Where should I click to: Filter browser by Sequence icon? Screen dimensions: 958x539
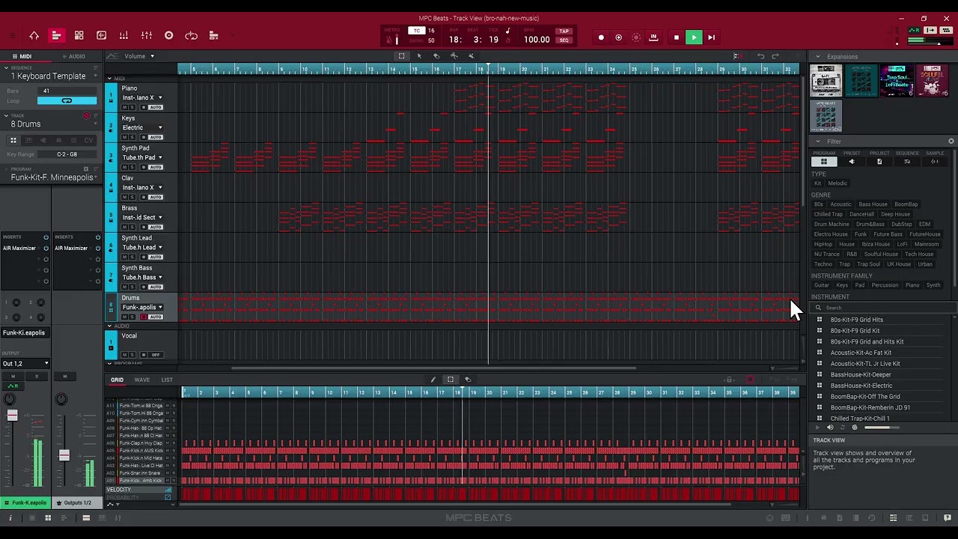[907, 162]
